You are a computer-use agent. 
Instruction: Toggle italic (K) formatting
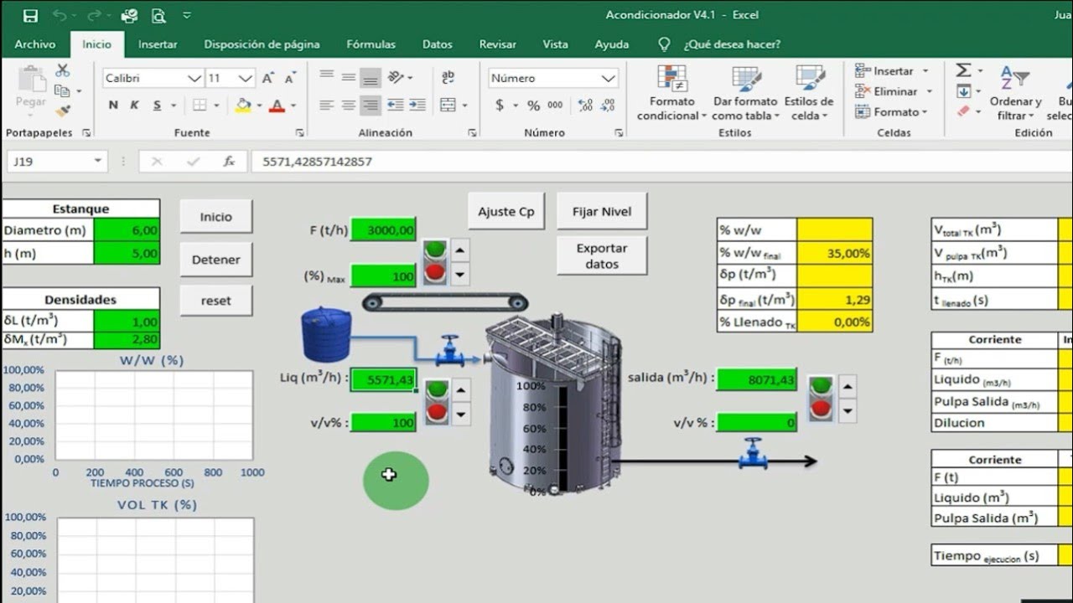[134, 106]
